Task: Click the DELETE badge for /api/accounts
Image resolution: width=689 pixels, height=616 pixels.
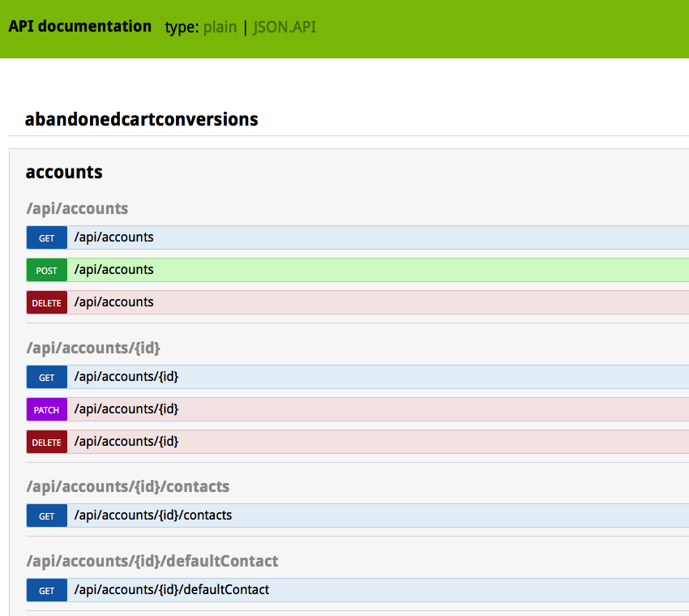Action: pyautogui.click(x=46, y=302)
